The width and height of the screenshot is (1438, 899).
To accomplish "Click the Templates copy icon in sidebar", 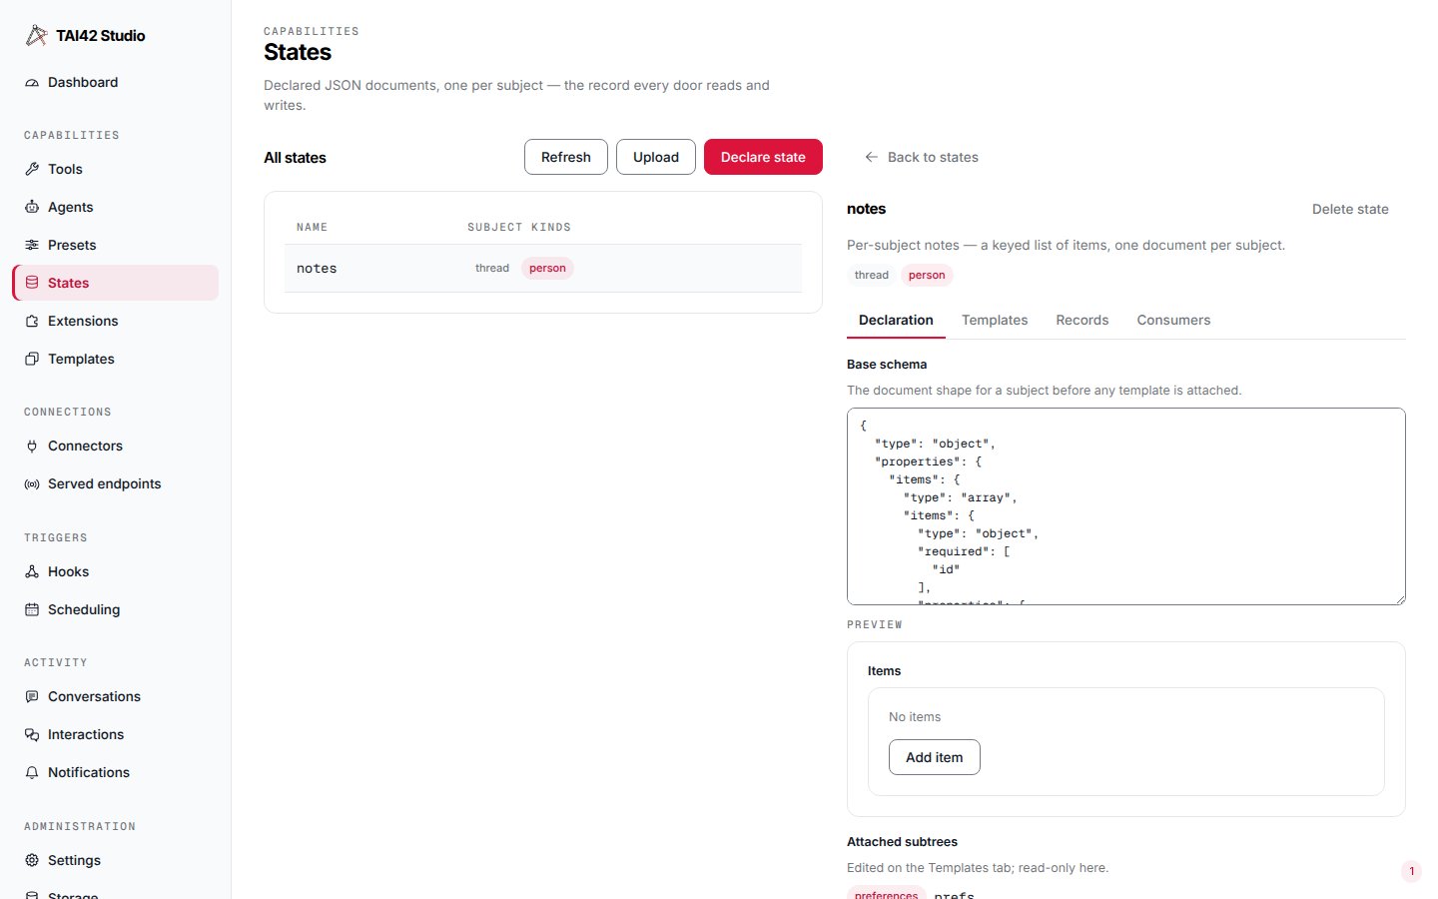I will pyautogui.click(x=32, y=360).
